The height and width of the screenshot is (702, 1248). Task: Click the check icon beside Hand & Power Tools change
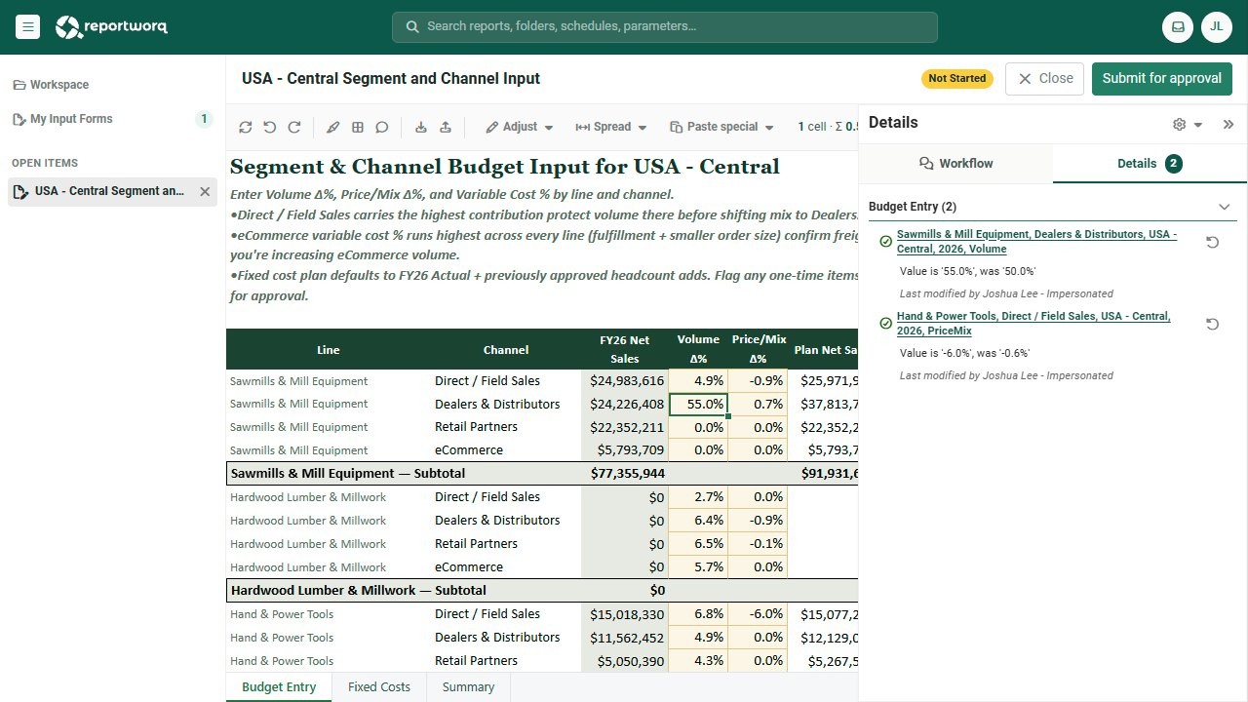click(885, 324)
